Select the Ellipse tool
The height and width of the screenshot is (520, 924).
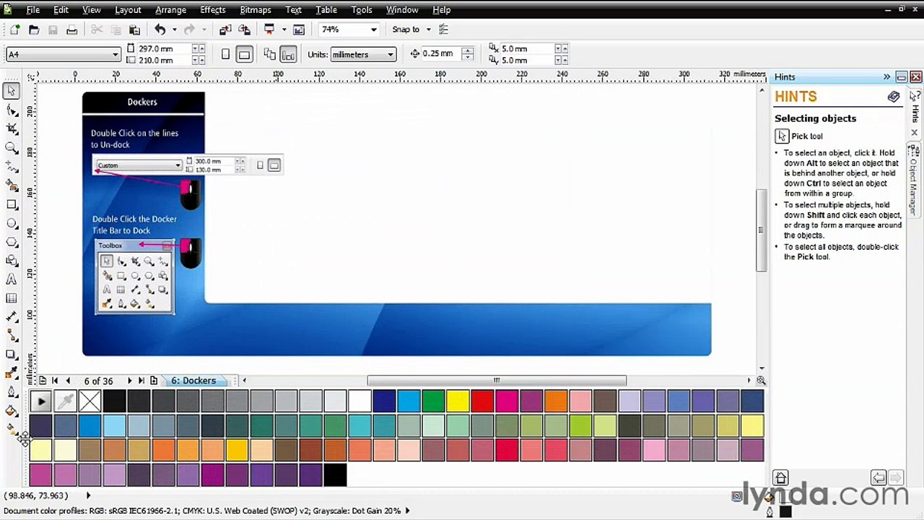pos(12,223)
